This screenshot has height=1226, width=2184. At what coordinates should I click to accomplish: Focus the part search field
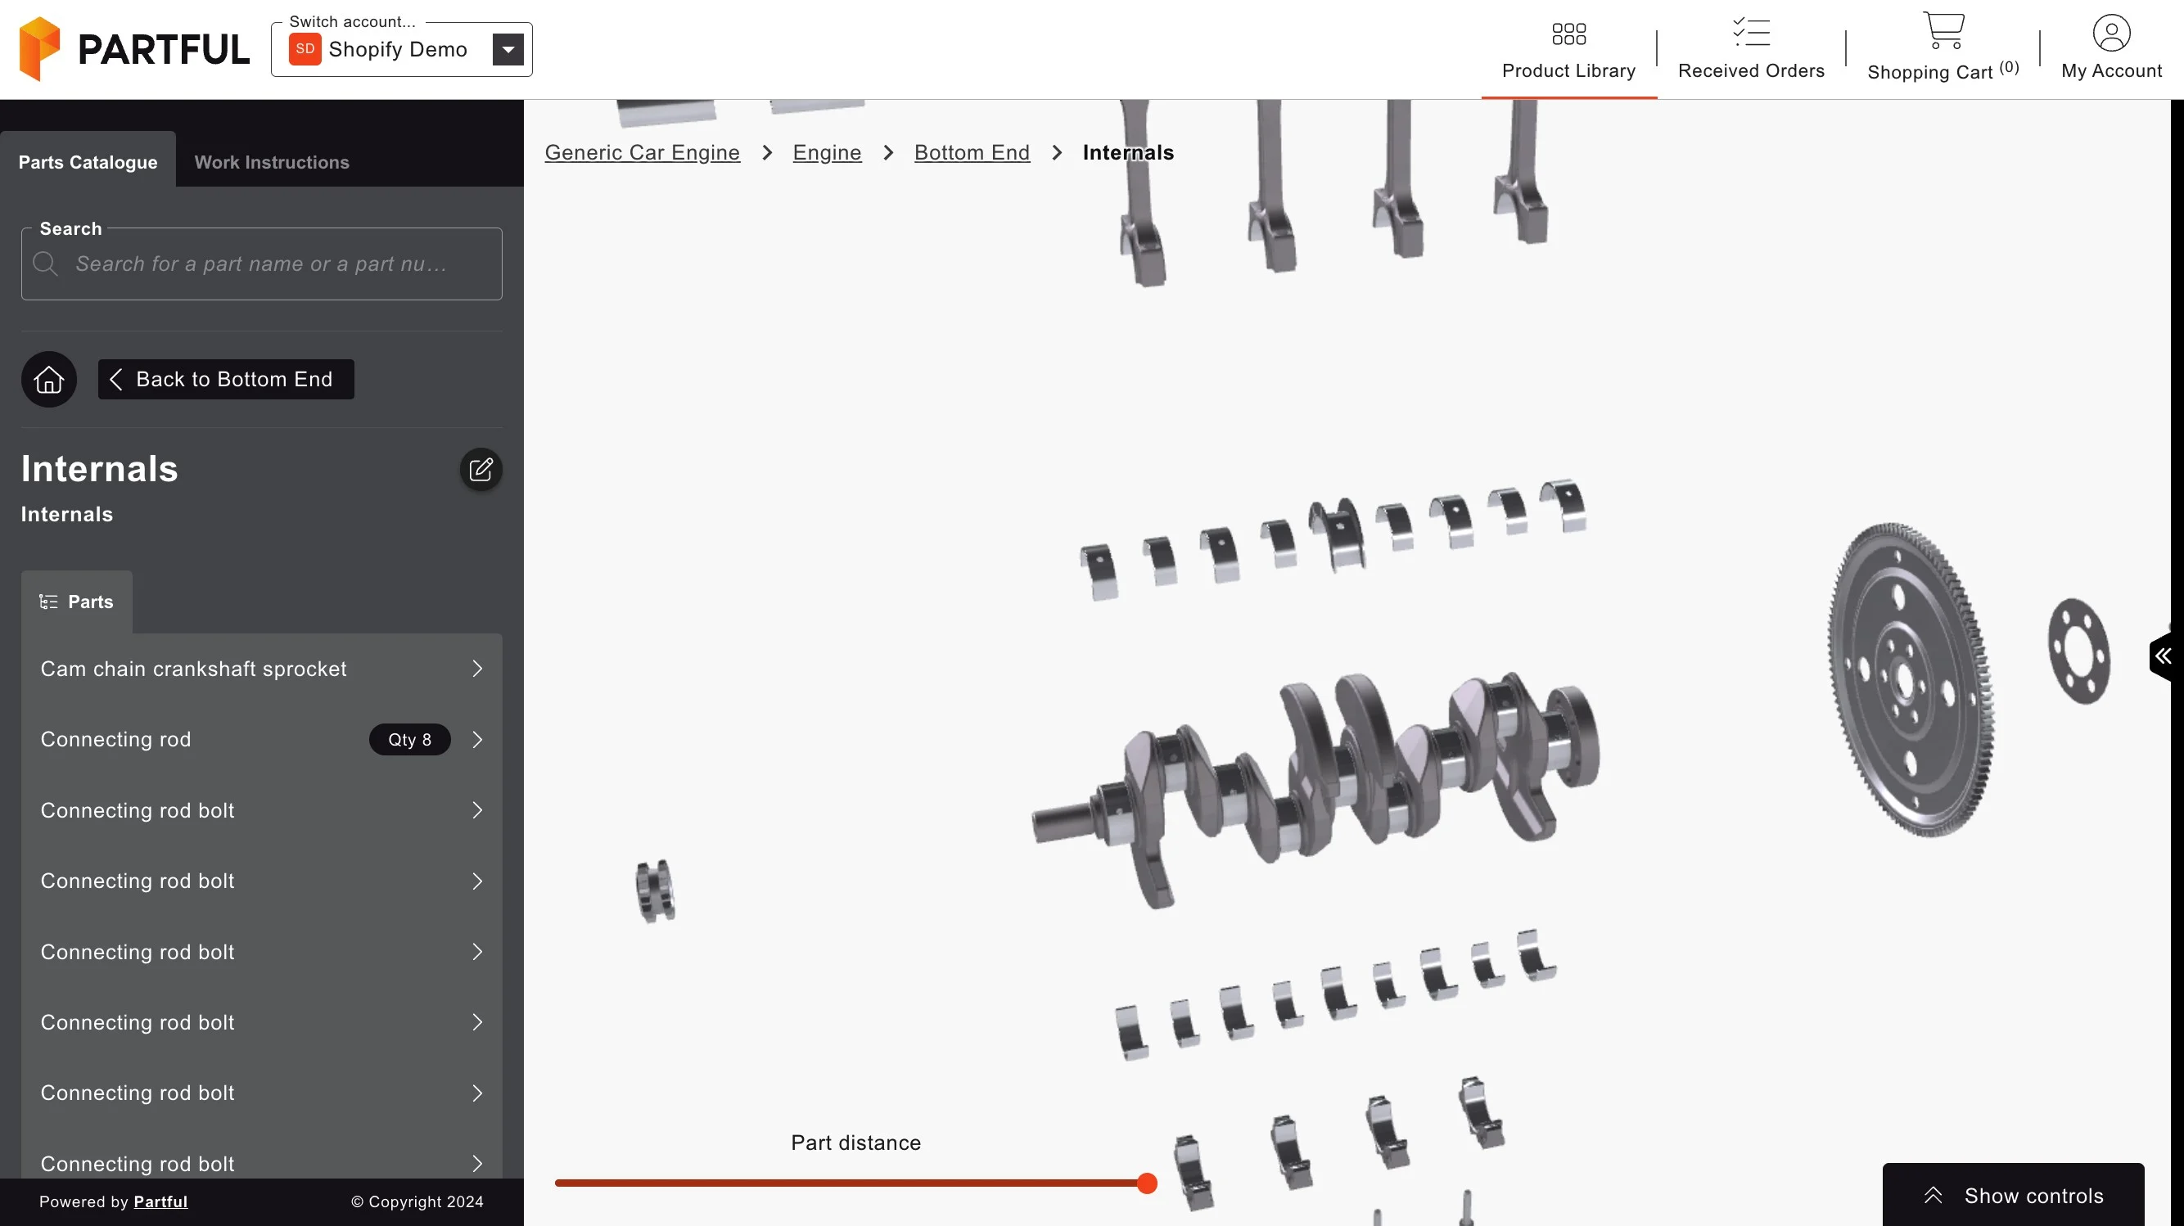(x=262, y=264)
